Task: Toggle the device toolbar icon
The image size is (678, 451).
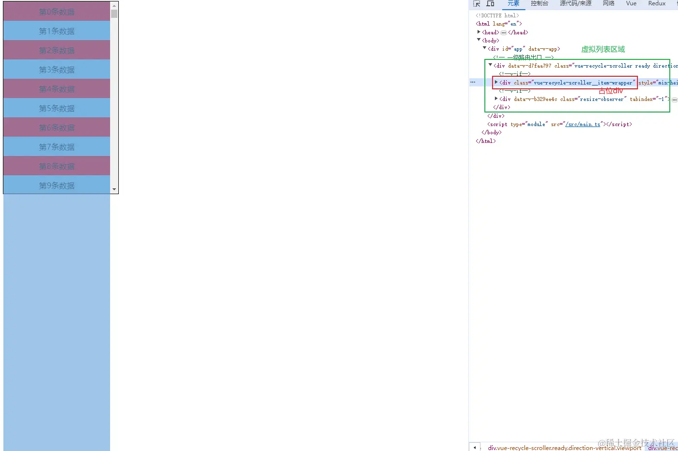Action: 490,3
